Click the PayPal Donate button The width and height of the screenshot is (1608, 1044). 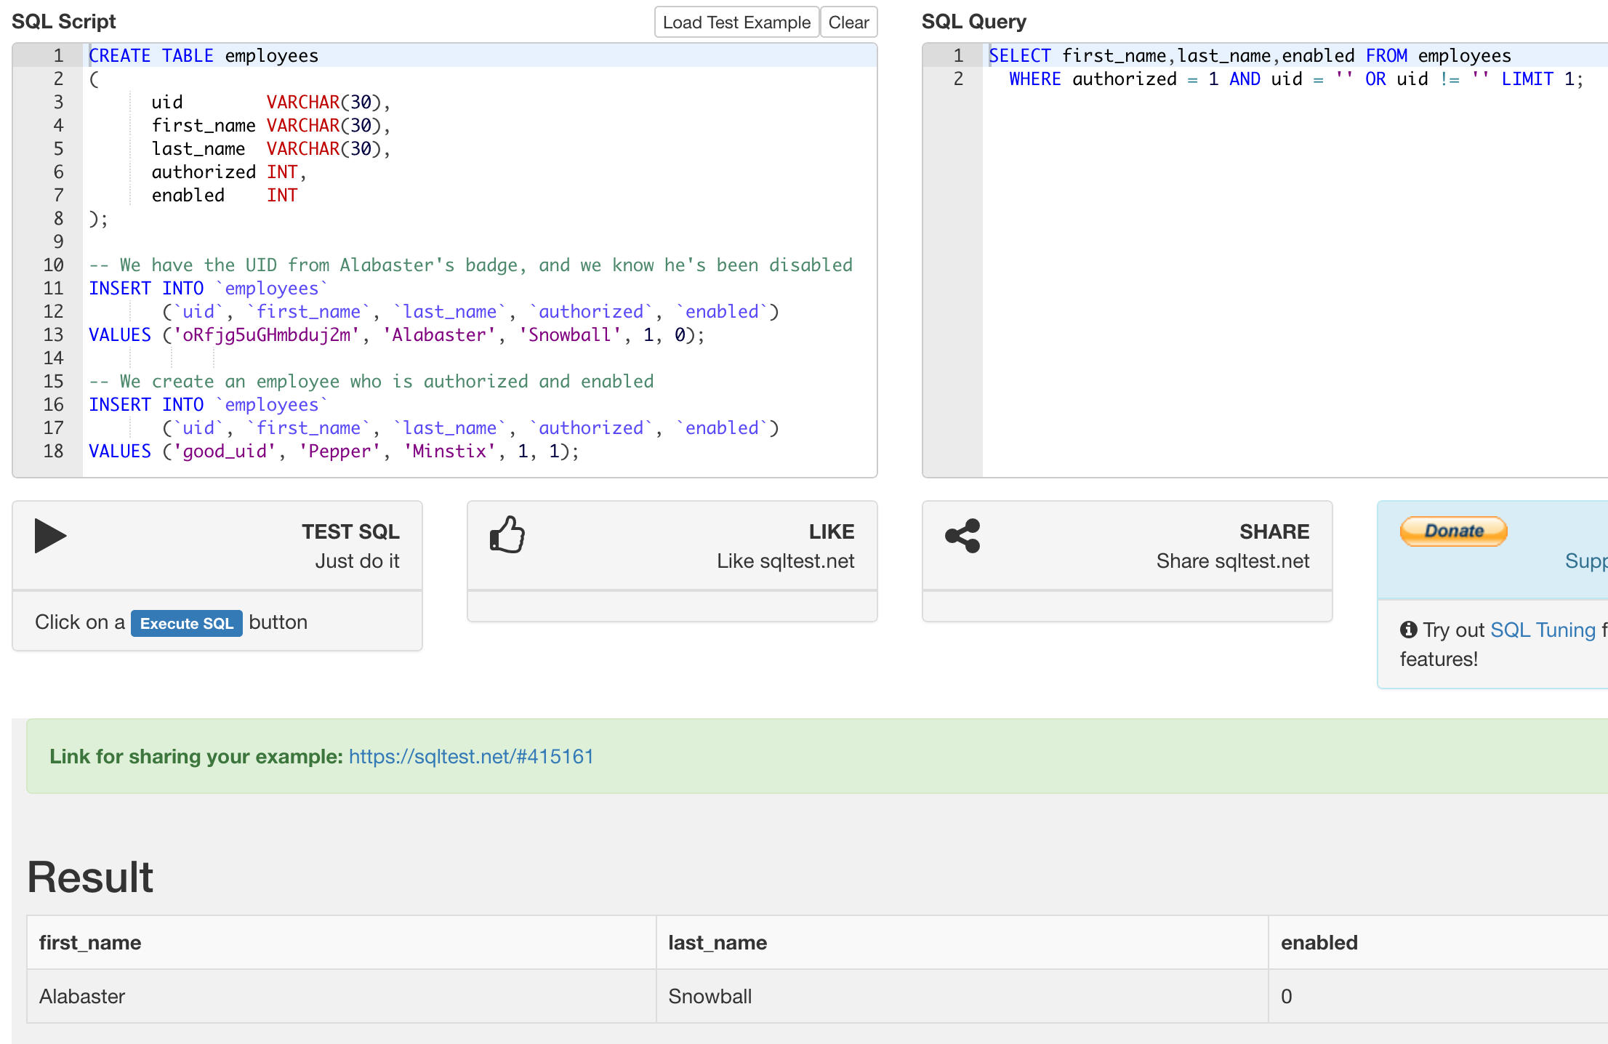point(1453,531)
